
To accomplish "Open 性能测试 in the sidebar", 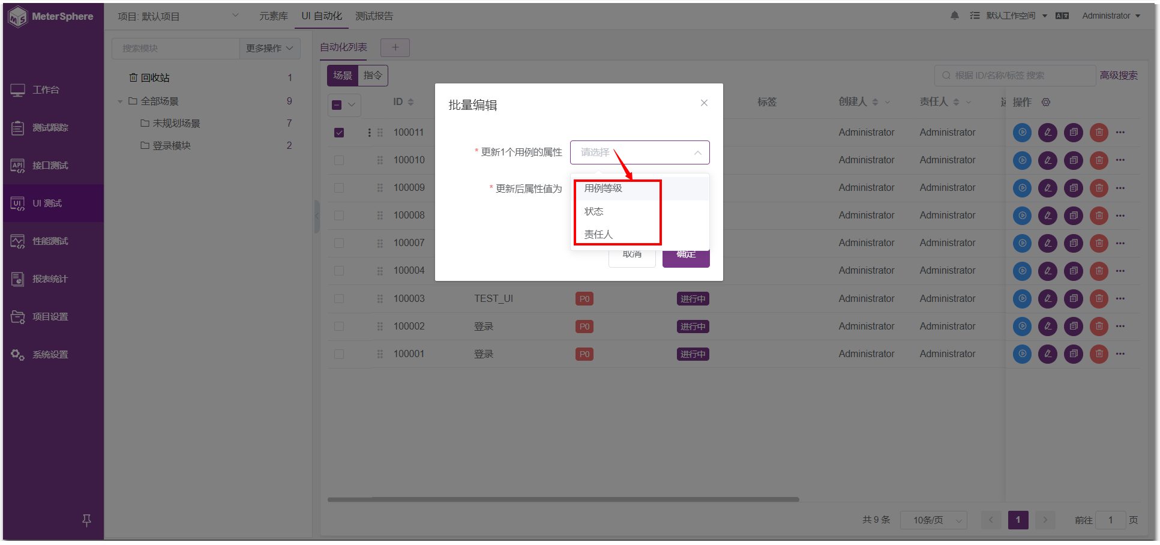I will coord(53,241).
